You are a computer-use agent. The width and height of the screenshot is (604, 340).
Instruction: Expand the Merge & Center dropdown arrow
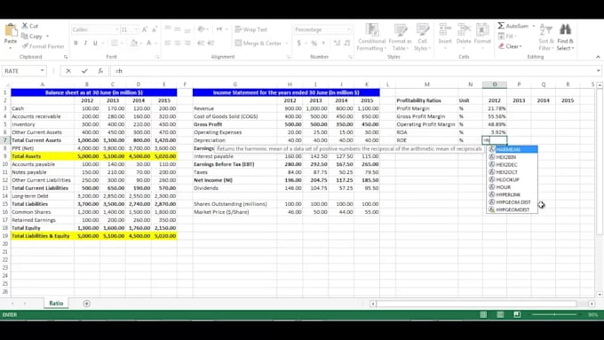coord(287,43)
